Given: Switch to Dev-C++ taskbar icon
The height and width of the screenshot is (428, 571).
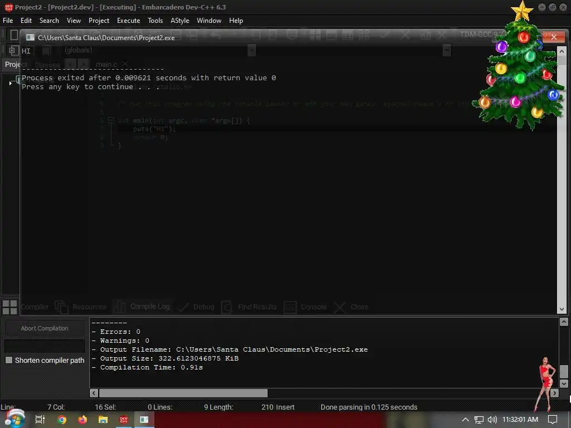Looking at the screenshot, I should tap(124, 420).
